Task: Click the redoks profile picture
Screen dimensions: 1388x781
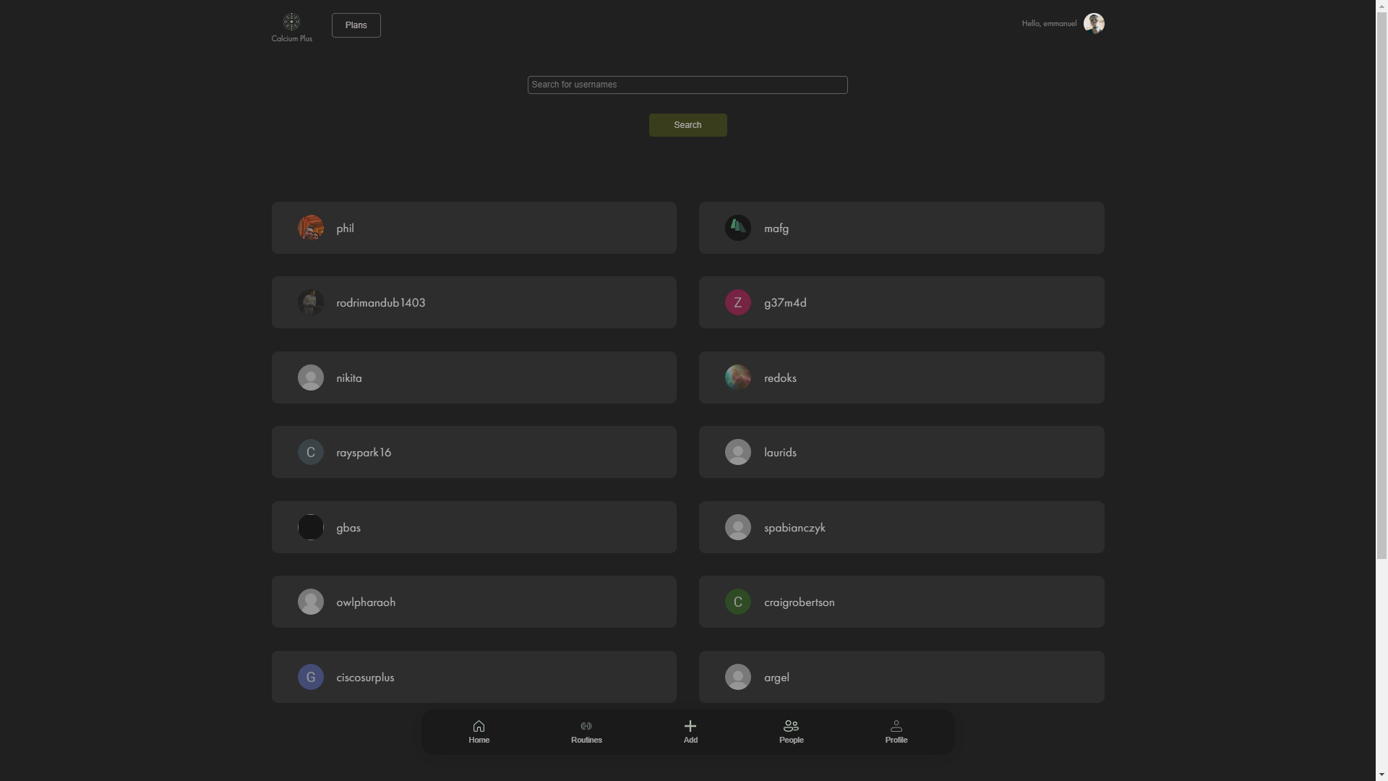Action: [x=737, y=377]
